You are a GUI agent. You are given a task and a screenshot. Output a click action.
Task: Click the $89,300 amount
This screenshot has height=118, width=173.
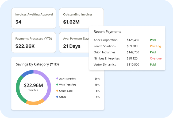point(132,46)
